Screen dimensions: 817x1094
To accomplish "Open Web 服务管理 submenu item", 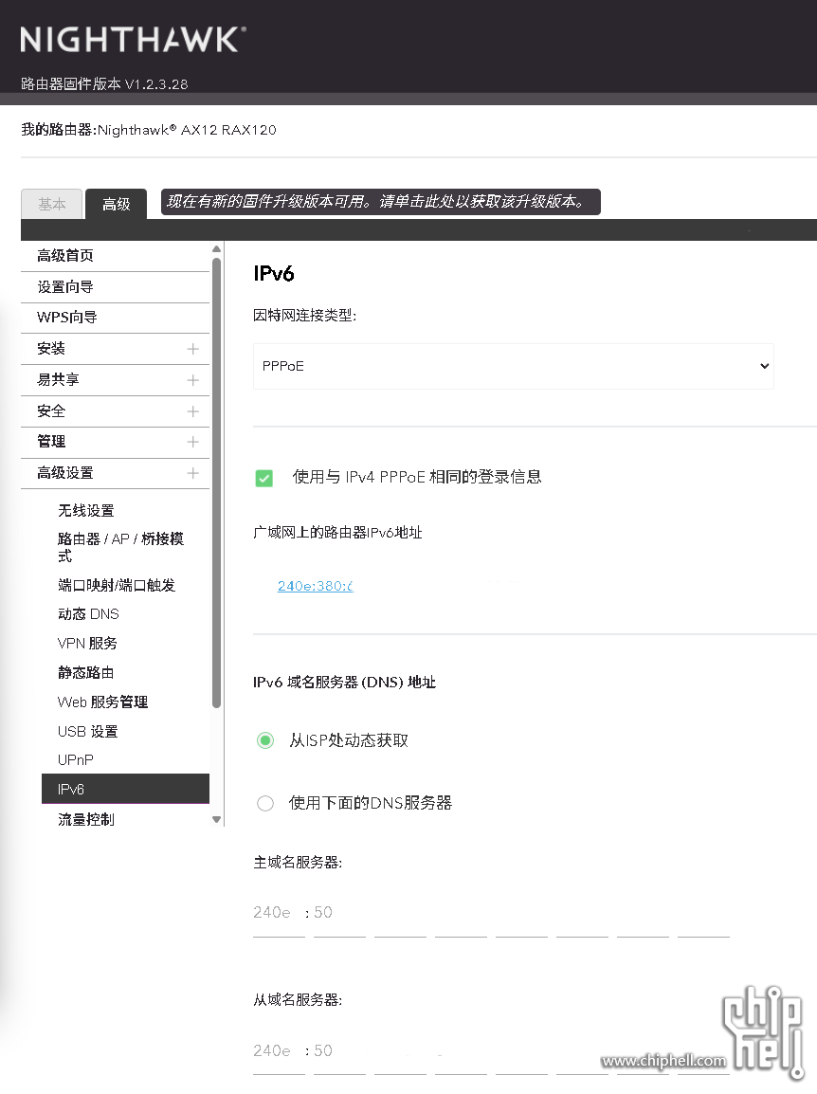I will [x=102, y=702].
